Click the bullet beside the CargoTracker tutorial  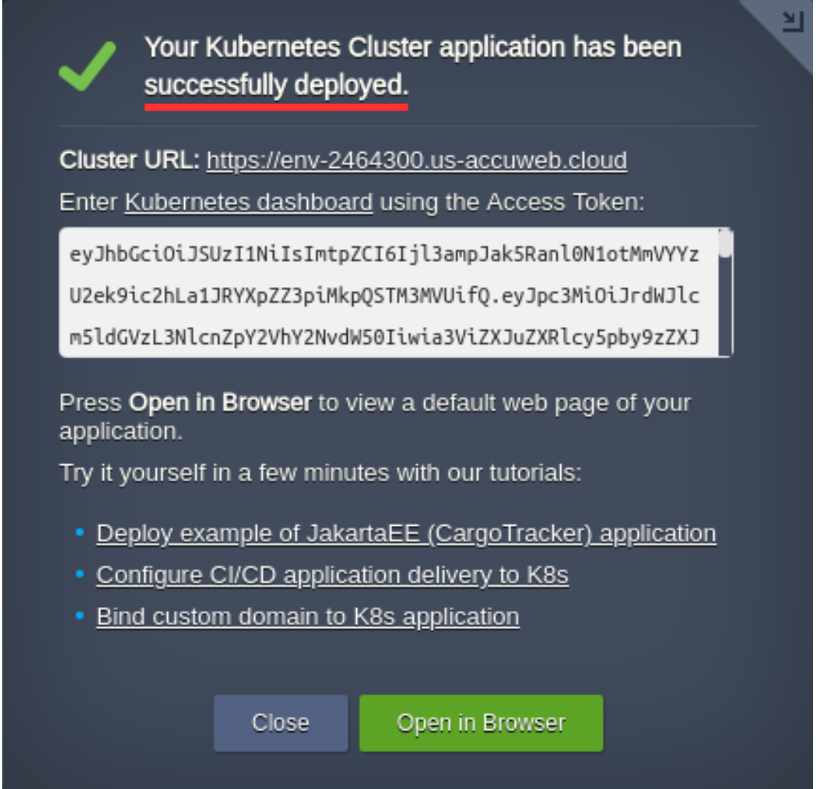click(80, 533)
